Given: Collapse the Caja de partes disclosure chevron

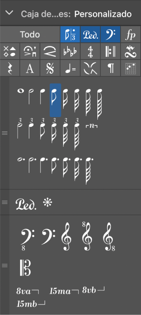Looking at the screenshot, I should pos(9,13).
